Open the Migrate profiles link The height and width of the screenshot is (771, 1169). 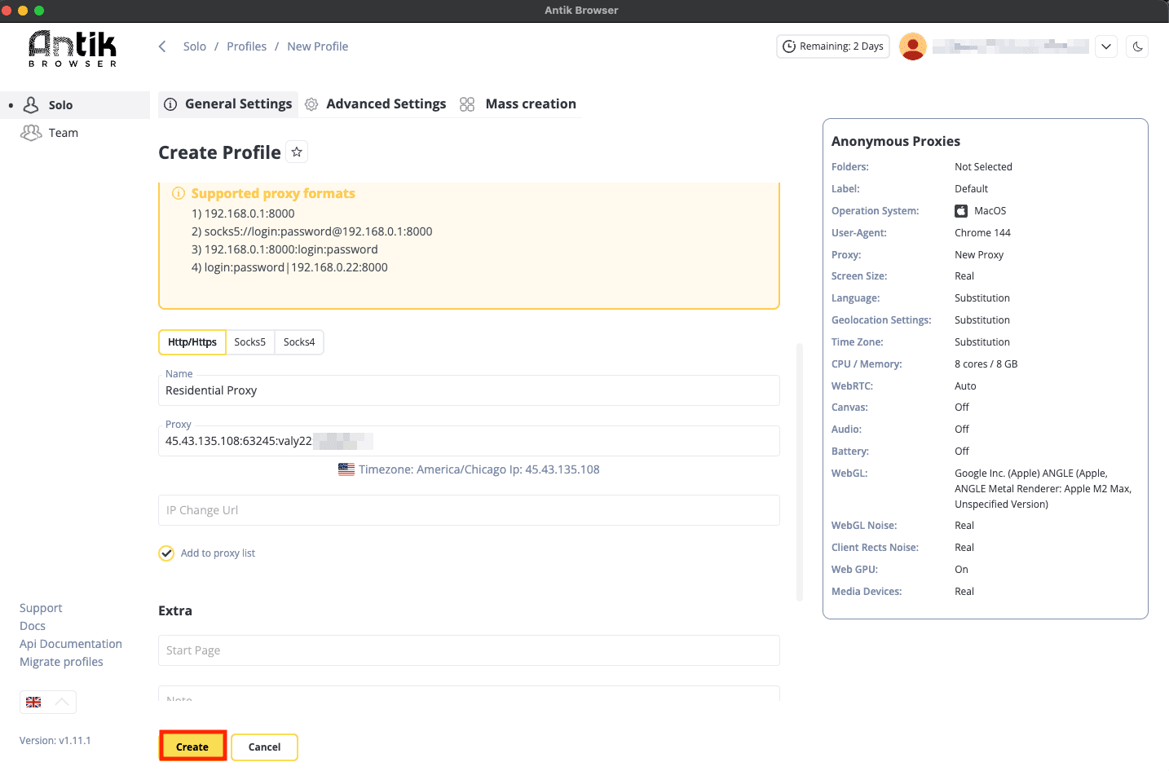61,662
